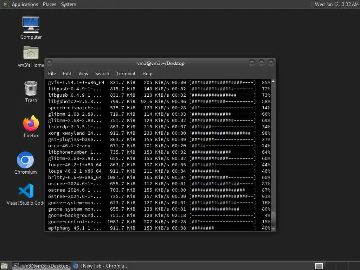The image size is (360, 270).
Task: Click gnome-background progress bar at 4%
Action: tap(223, 216)
